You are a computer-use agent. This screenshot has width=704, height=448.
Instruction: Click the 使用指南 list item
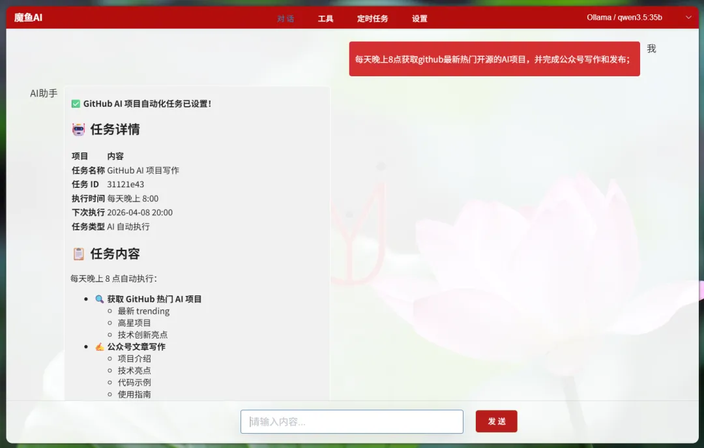click(x=134, y=395)
